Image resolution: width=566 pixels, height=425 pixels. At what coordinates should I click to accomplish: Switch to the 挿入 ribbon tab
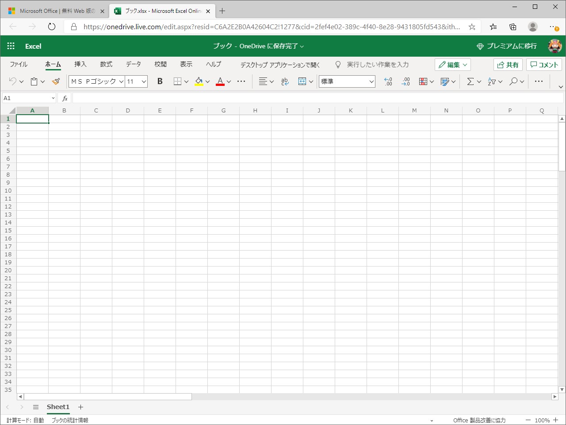(x=80, y=64)
